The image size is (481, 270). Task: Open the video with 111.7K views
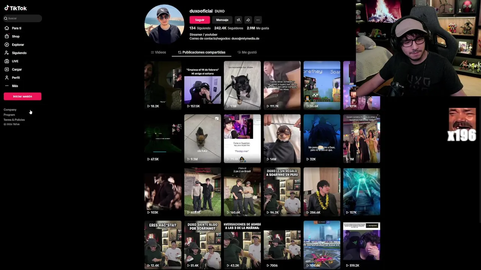click(282, 85)
